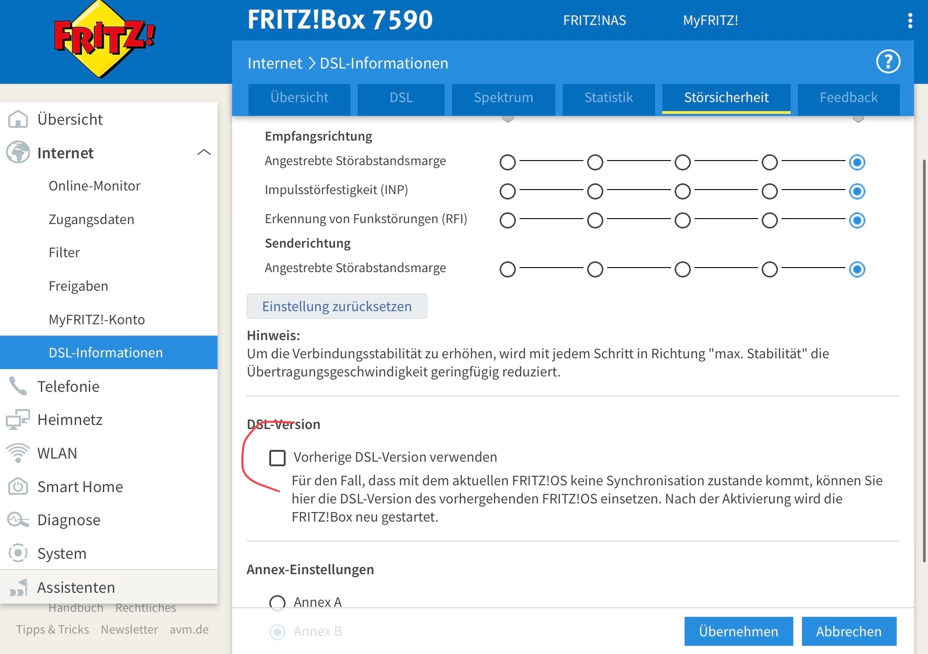Click Einstellung zurücksetzen button
This screenshot has height=654, width=928.
[x=337, y=306]
